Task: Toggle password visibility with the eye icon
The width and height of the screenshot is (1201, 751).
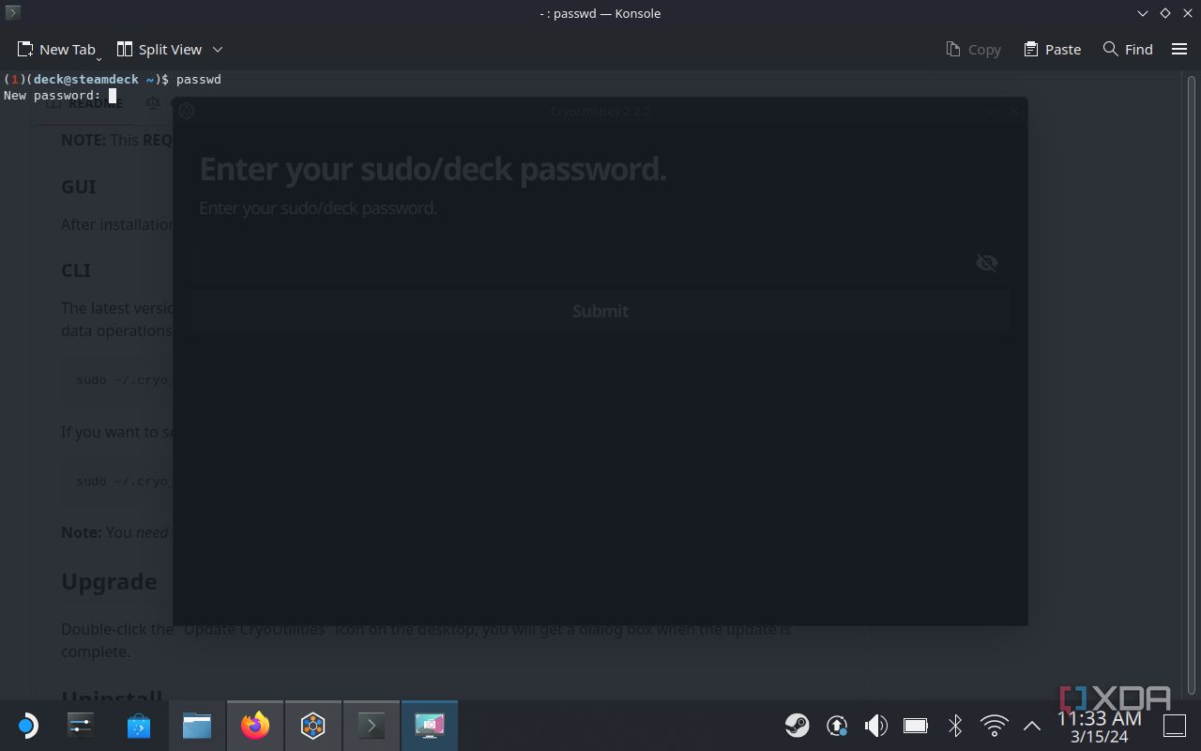Action: 986,263
